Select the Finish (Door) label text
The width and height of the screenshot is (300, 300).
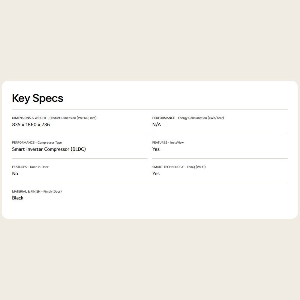[52, 191]
